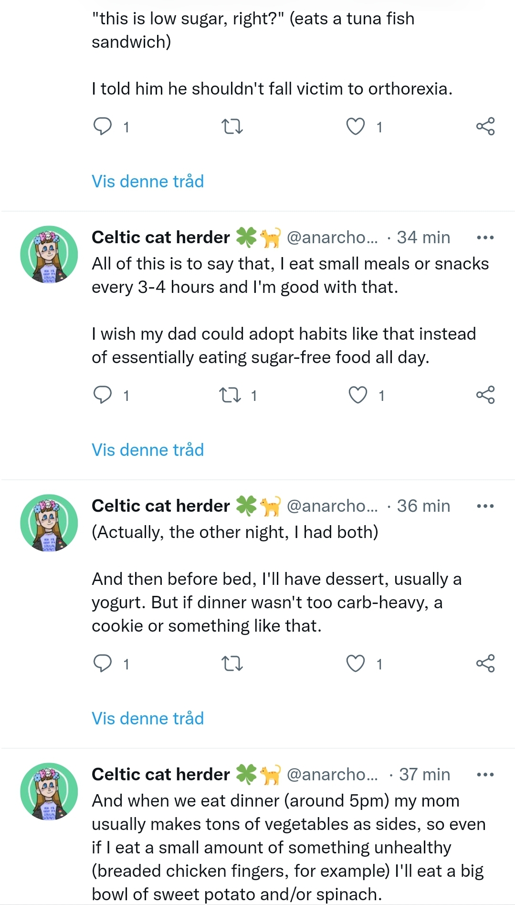Screen dimensions: 515x905
Task: Open more options on 34 min tweet
Action: (x=485, y=237)
